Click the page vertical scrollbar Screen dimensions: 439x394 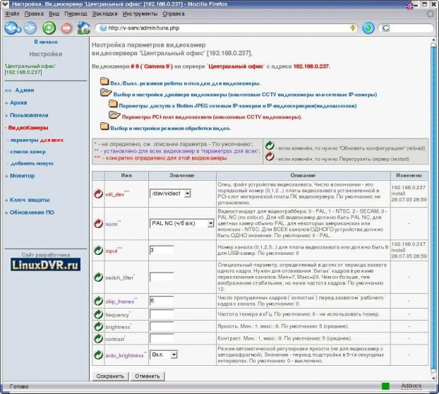point(433,208)
